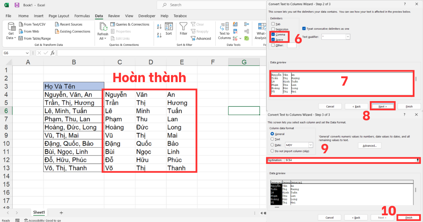
Task: Check the Semicolon delimiter box
Action: [x=273, y=29]
